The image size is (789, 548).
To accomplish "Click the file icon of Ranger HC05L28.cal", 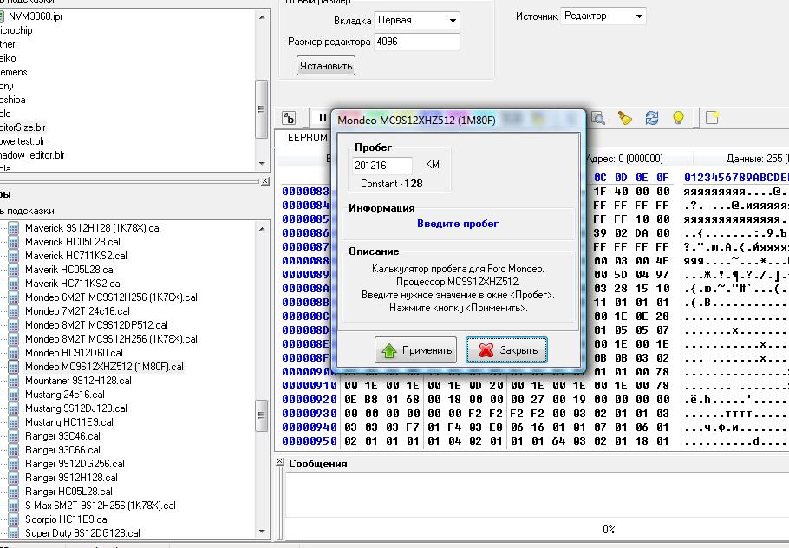I will 14,491.
